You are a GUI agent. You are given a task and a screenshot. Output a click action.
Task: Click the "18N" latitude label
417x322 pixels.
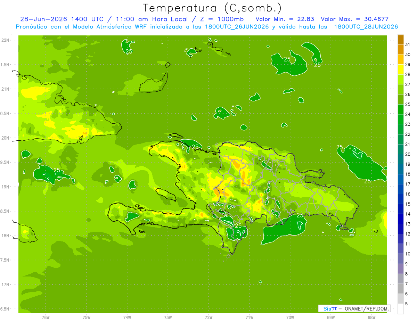pos(5,236)
